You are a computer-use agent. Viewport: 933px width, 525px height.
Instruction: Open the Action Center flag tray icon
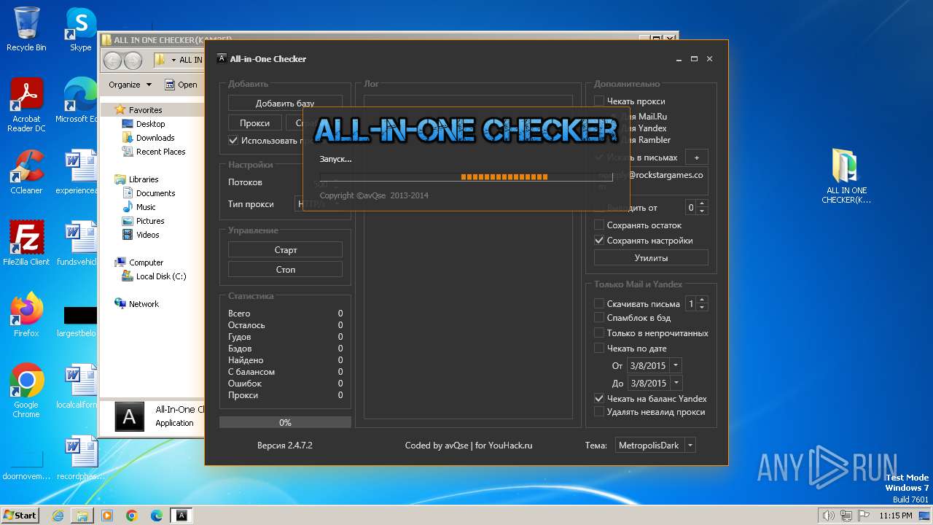click(862, 516)
